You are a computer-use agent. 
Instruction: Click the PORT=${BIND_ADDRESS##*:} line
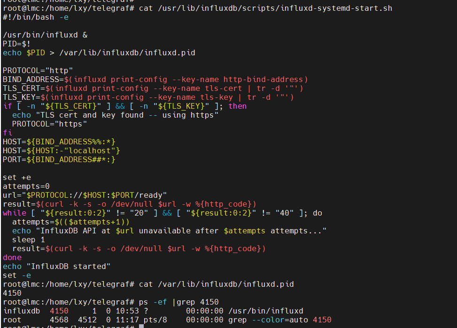point(59,160)
